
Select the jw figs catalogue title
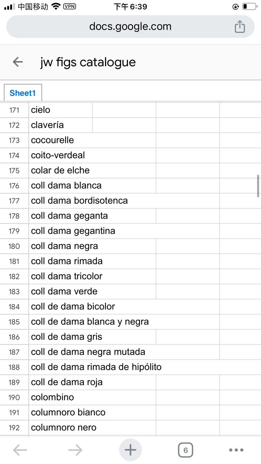click(88, 62)
